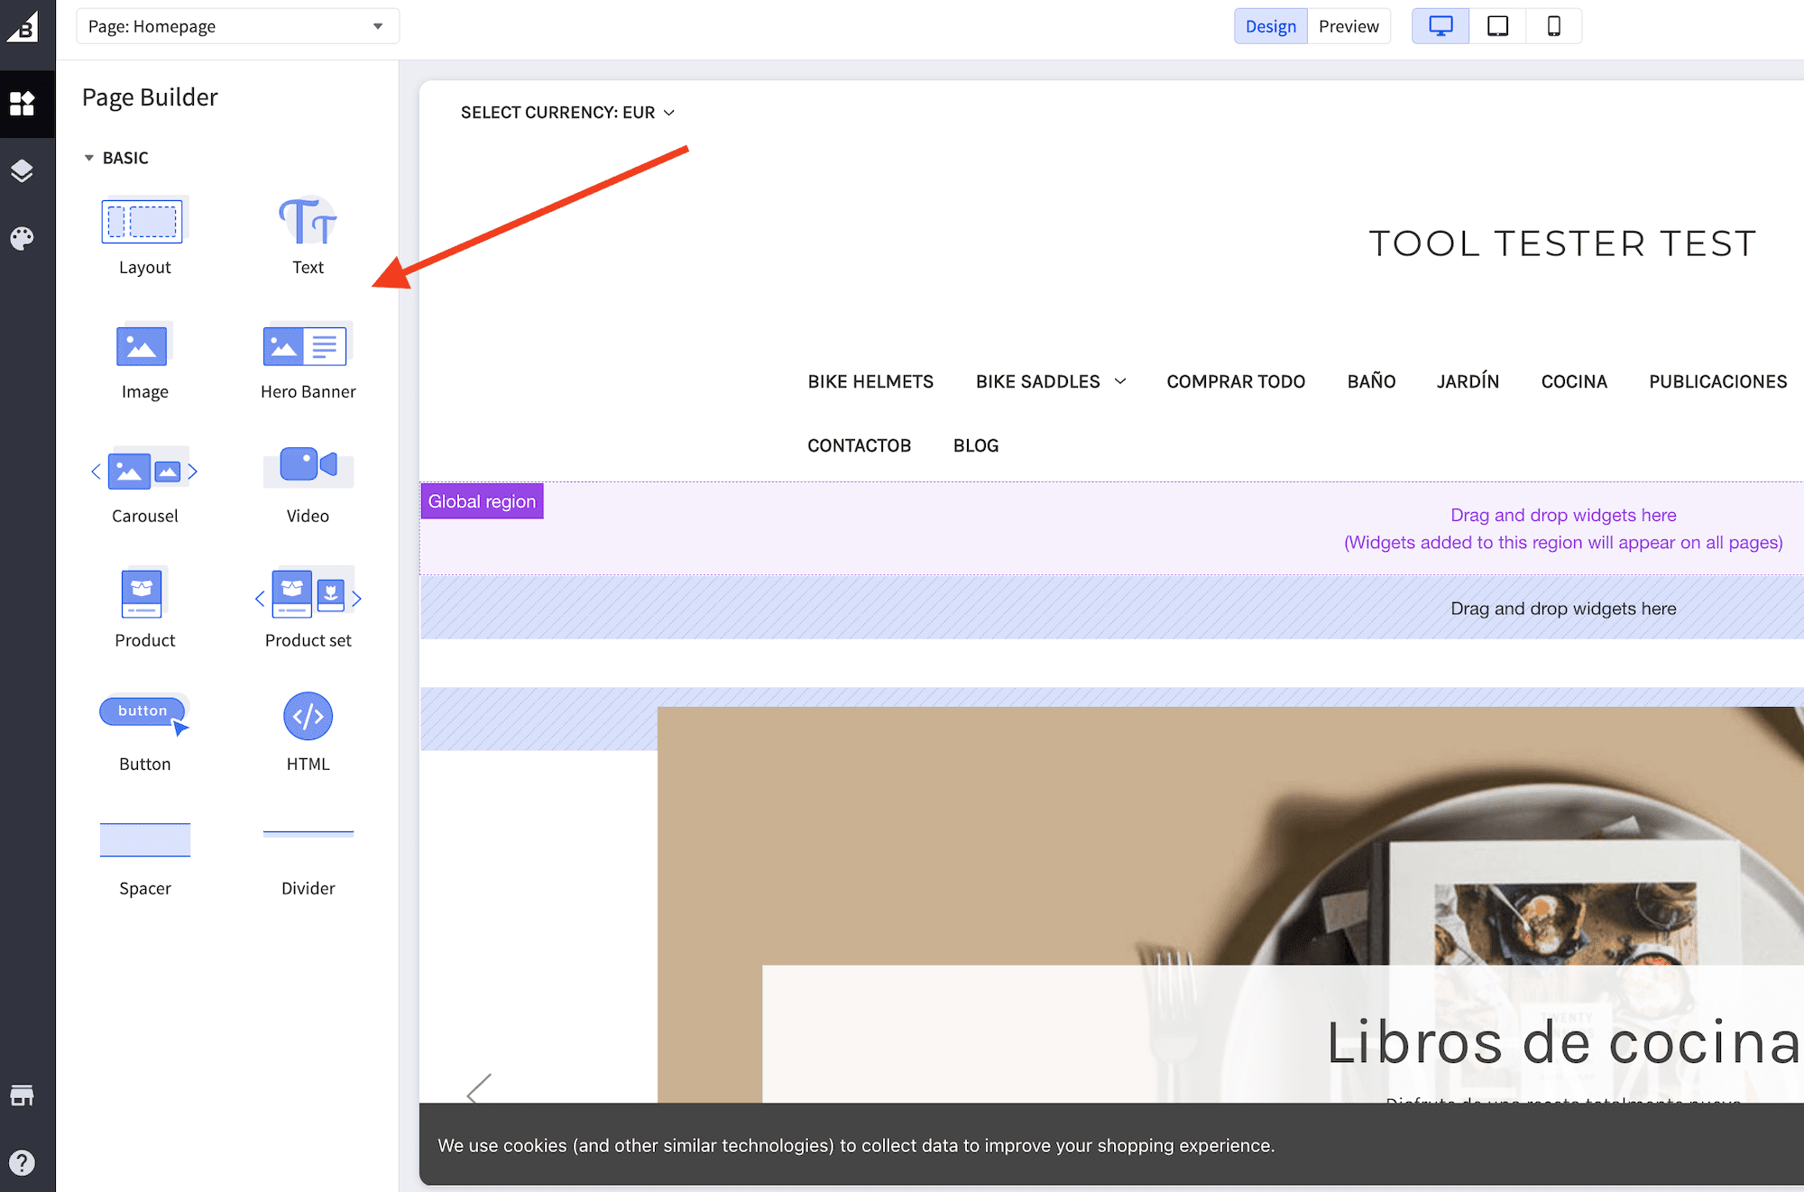
Task: Click the Page Builder heading
Action: point(150,97)
